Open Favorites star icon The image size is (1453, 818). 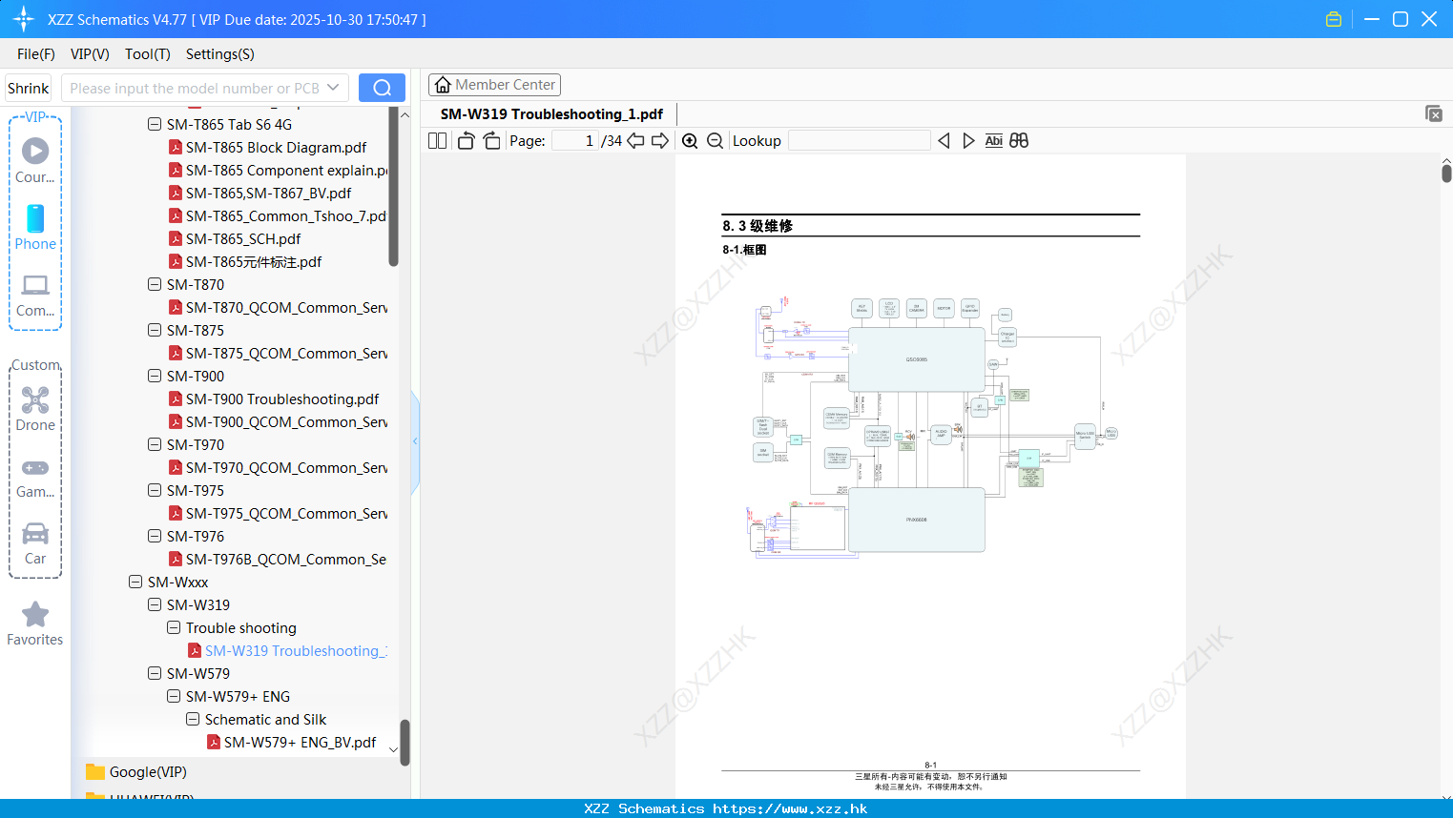point(35,624)
